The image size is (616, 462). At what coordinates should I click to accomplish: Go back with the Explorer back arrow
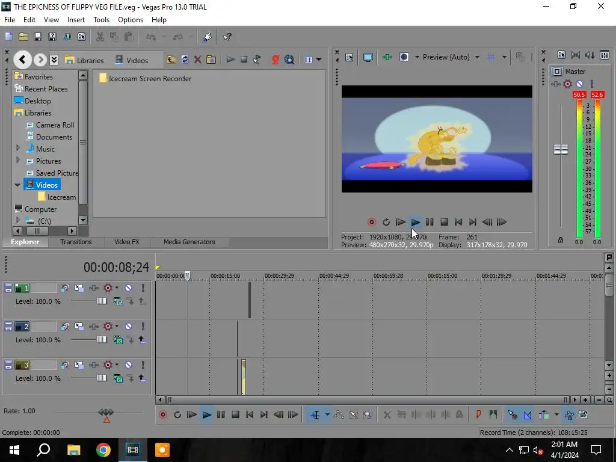[22, 60]
